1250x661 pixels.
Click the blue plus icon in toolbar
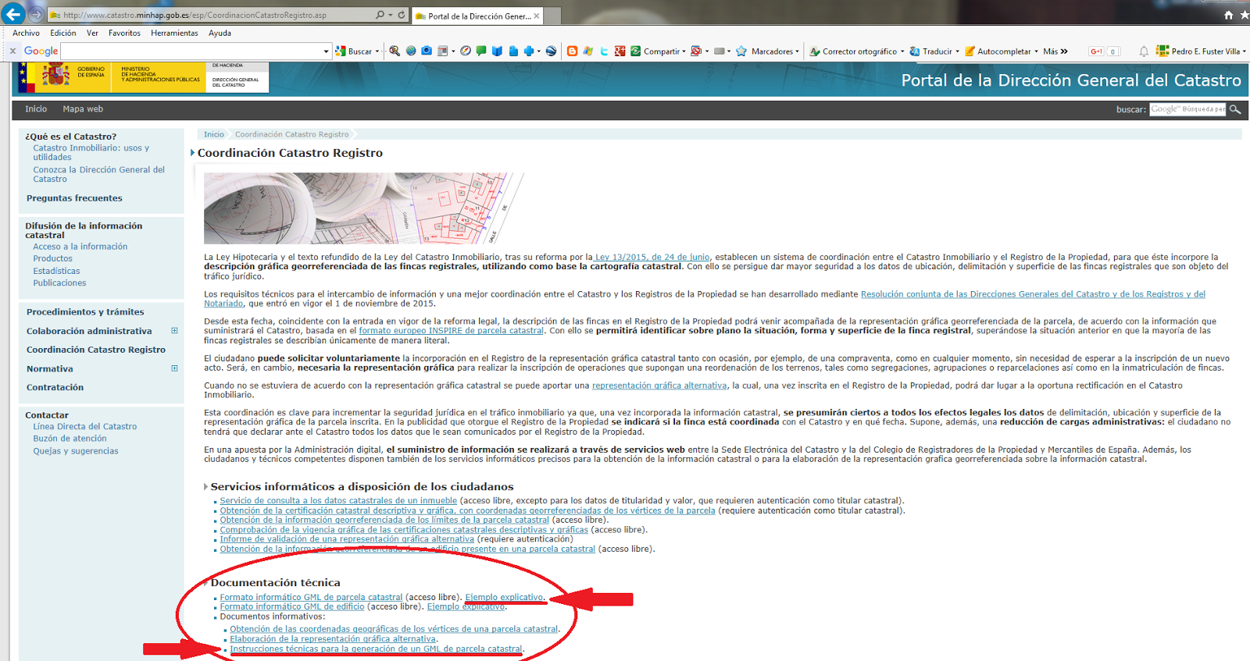pyautogui.click(x=529, y=51)
